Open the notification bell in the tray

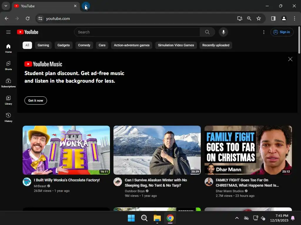coord(293,218)
